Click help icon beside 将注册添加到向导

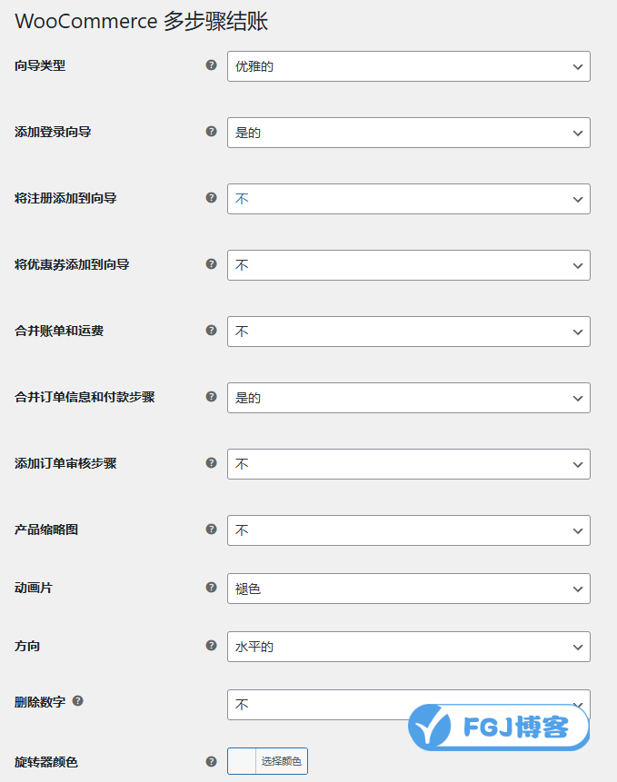212,198
